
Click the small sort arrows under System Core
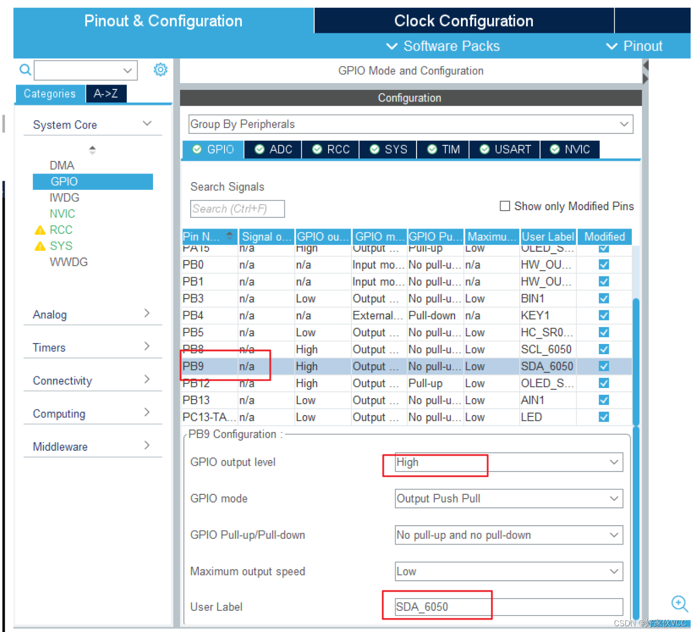point(92,150)
